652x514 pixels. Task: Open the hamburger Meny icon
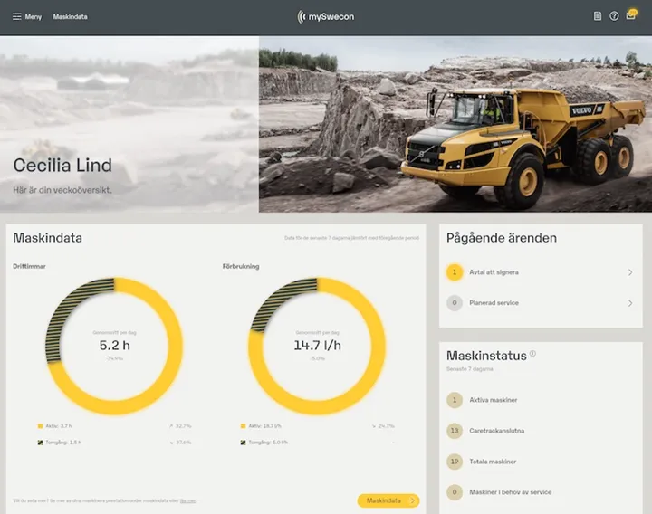(x=16, y=16)
